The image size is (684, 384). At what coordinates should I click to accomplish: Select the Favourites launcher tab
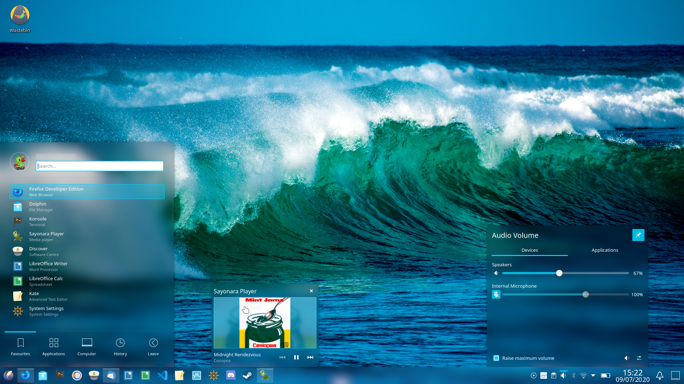20,347
